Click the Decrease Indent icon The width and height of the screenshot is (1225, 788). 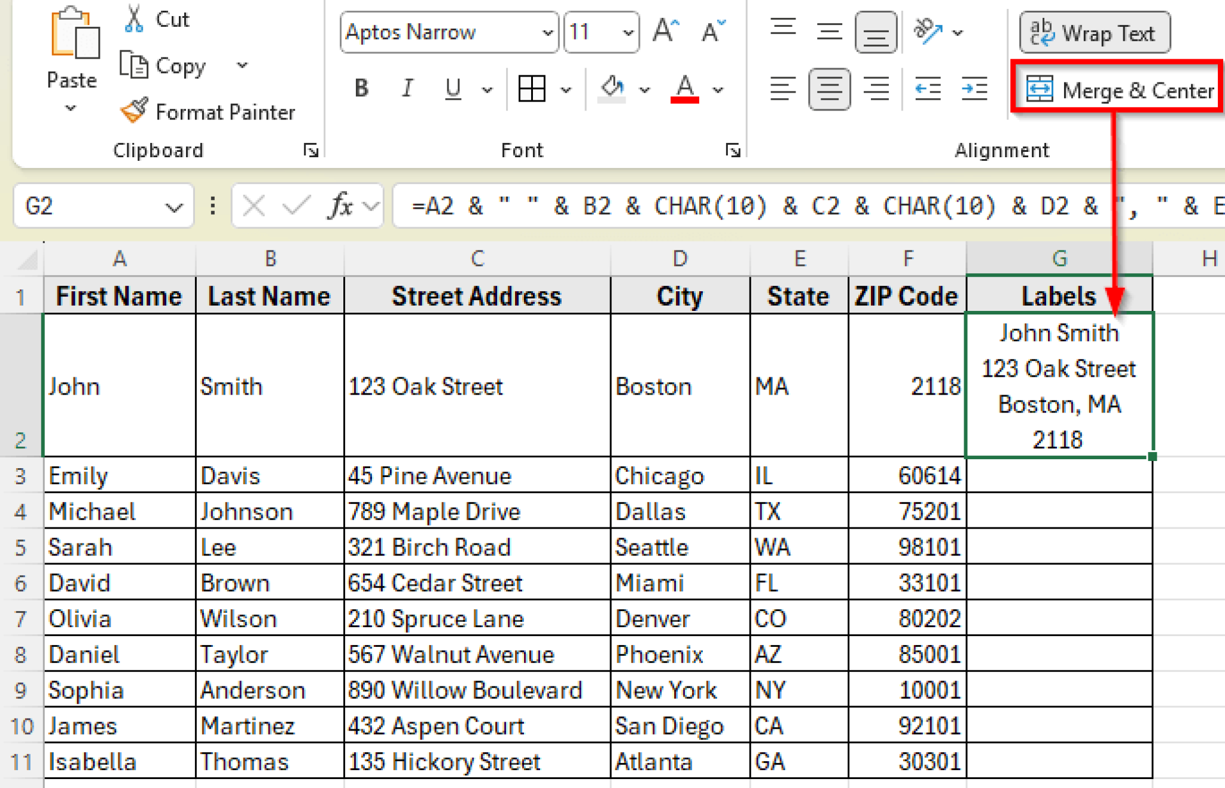coord(928,90)
